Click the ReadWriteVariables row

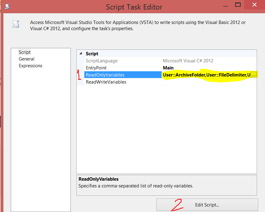(x=106, y=82)
